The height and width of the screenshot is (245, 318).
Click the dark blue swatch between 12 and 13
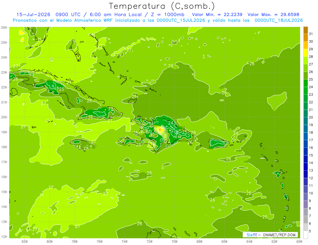[306, 174]
